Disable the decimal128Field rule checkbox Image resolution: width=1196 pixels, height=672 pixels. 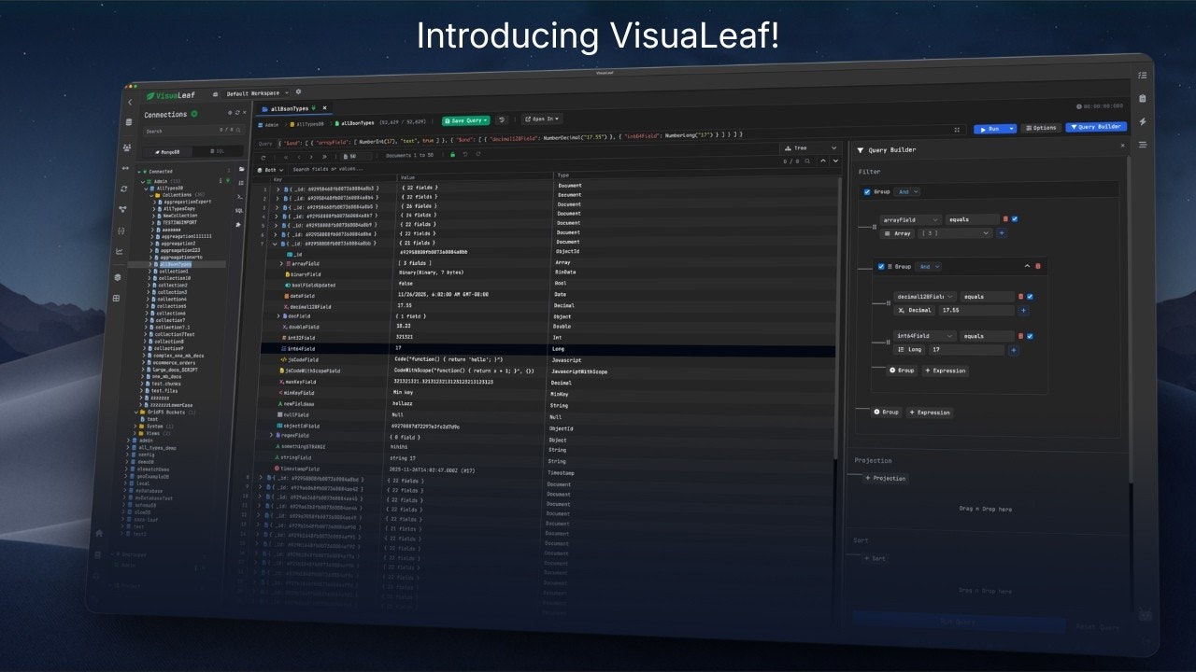point(1030,297)
